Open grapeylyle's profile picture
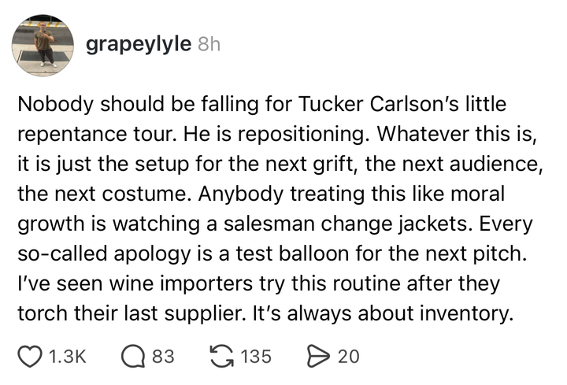Viewport: 567px width, 385px height. (x=44, y=45)
